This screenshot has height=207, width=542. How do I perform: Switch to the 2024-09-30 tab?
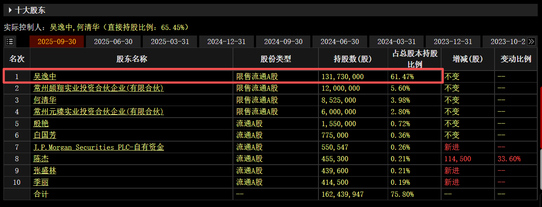pos(283,41)
